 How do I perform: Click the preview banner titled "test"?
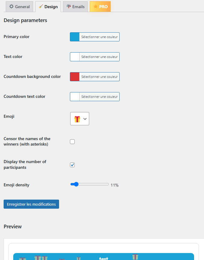104,257
